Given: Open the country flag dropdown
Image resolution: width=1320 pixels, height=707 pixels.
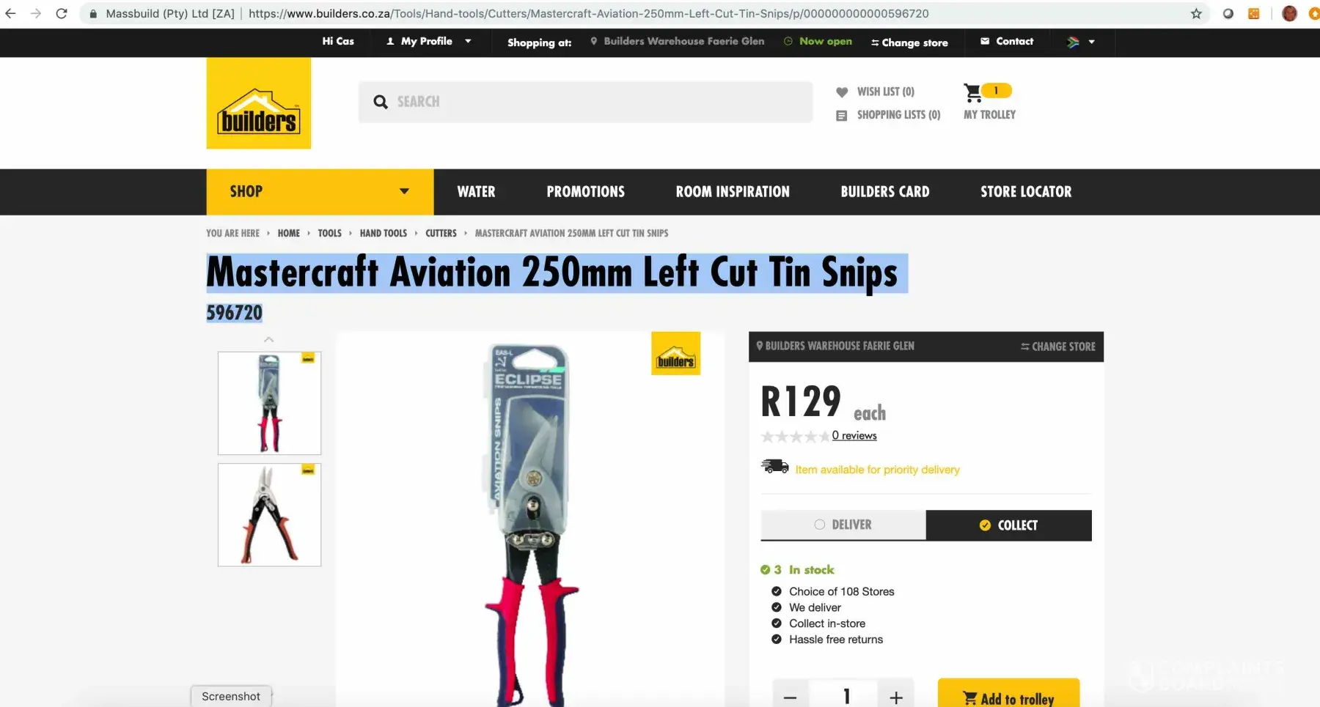Looking at the screenshot, I should point(1081,42).
